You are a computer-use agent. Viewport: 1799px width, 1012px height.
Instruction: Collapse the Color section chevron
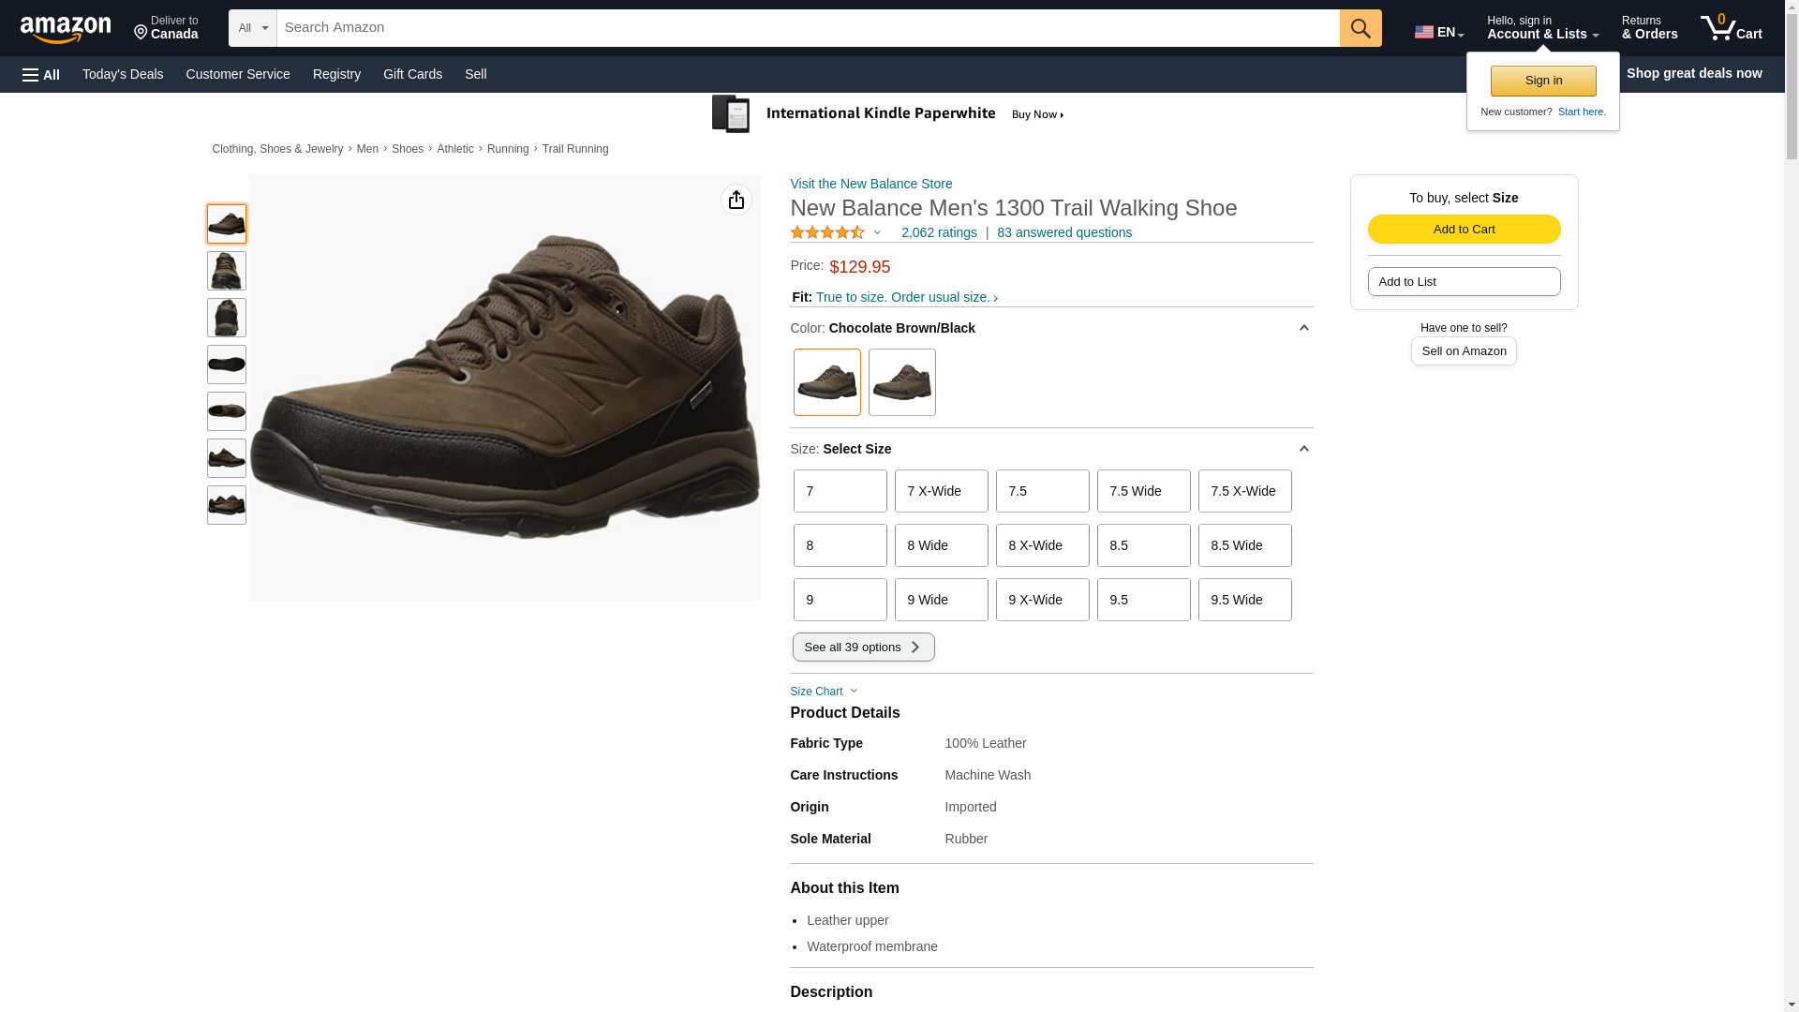(1303, 328)
